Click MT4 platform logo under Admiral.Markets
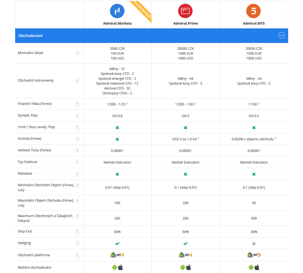303x273 pixels. click(117, 255)
